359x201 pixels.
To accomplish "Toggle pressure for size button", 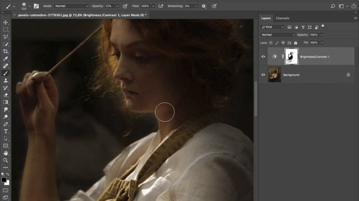I will point(214,6).
